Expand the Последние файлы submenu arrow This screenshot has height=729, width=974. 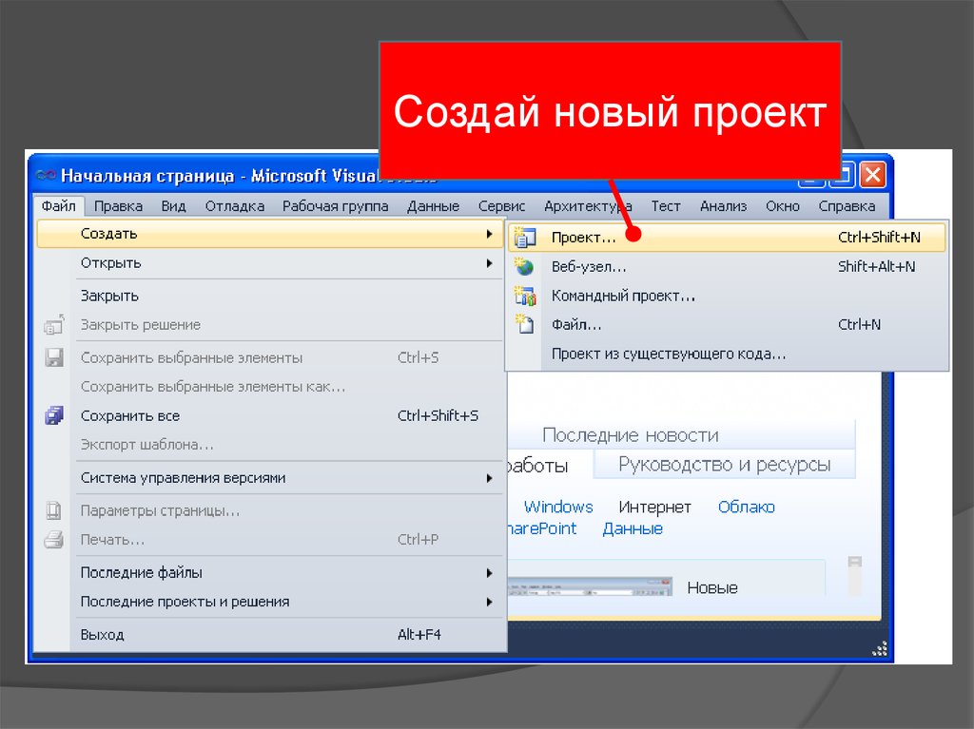[x=489, y=573]
